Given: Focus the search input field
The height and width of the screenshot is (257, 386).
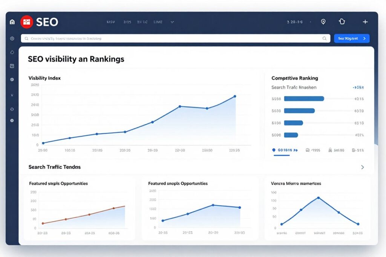Looking at the screenshot, I should click(x=176, y=38).
